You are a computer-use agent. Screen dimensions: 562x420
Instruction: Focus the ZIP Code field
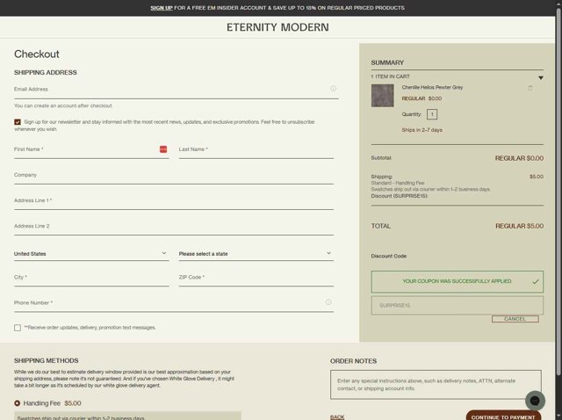256,278
